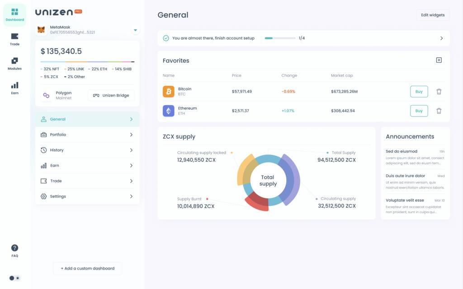Image resolution: width=463 pixels, height=289 pixels.
Task: Click the 32% NFT allocation label
Action: tap(52, 69)
